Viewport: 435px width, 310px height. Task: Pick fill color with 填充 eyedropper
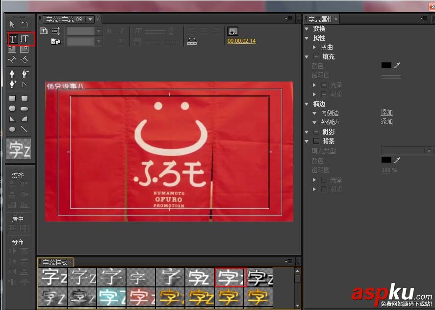pos(397,65)
